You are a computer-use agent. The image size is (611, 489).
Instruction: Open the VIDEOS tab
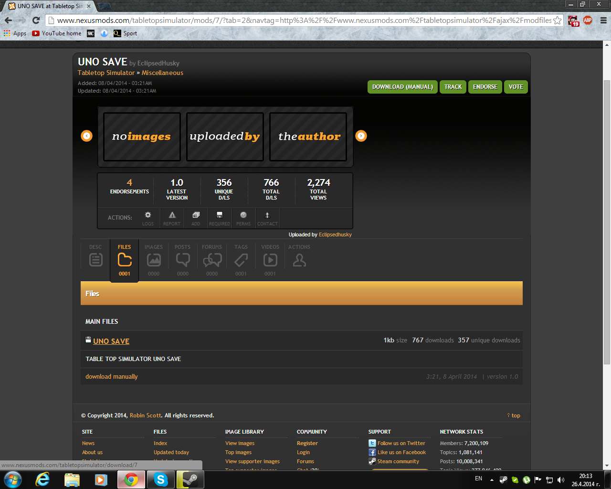[x=270, y=260]
